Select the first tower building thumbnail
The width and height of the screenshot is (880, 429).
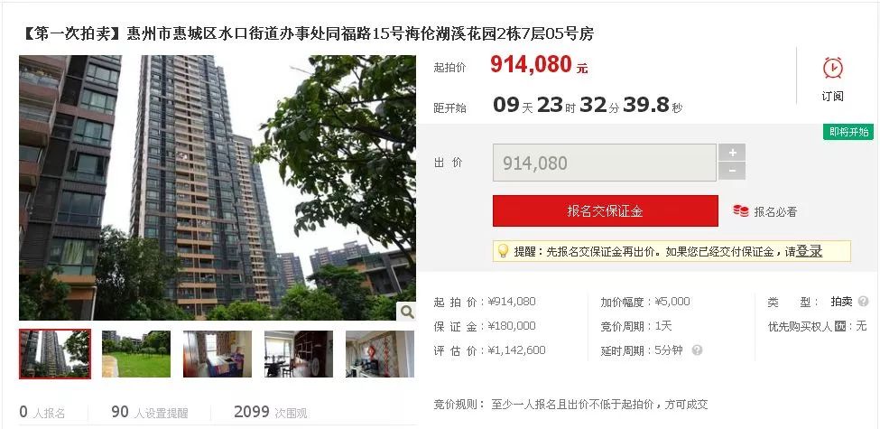point(55,354)
